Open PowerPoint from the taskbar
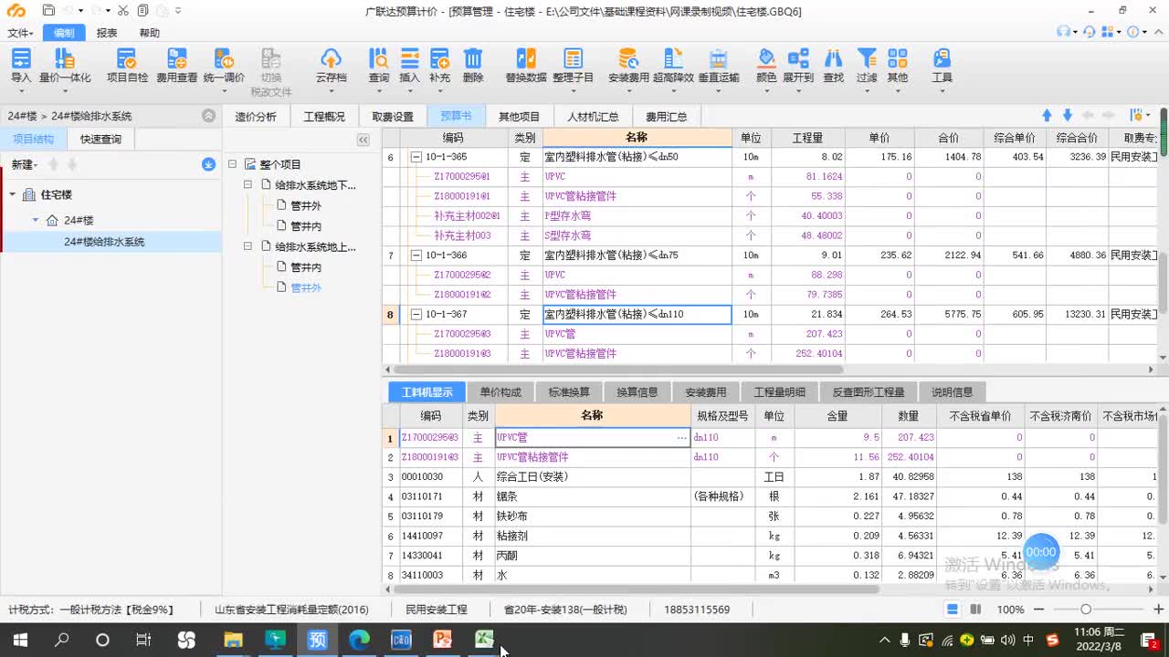 coord(443,640)
